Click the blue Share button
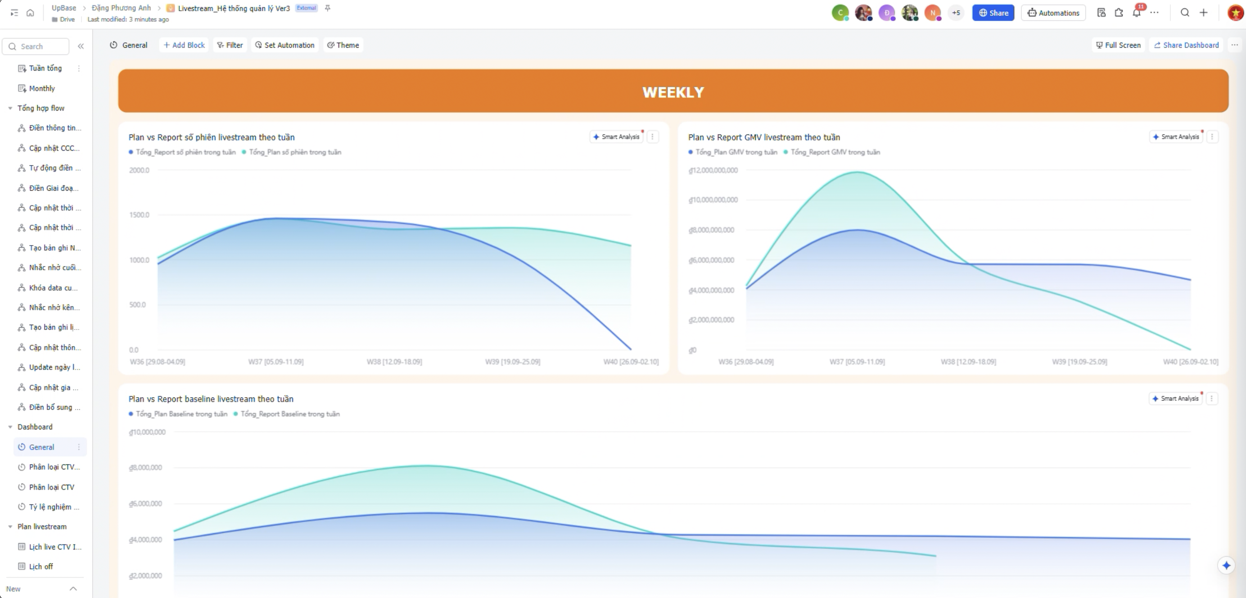Image resolution: width=1246 pixels, height=598 pixels. click(993, 13)
